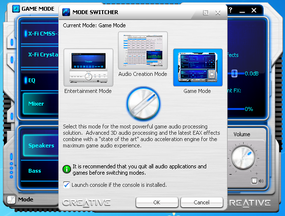Click the Mode button in console
285x216 pixels.
click(26, 199)
